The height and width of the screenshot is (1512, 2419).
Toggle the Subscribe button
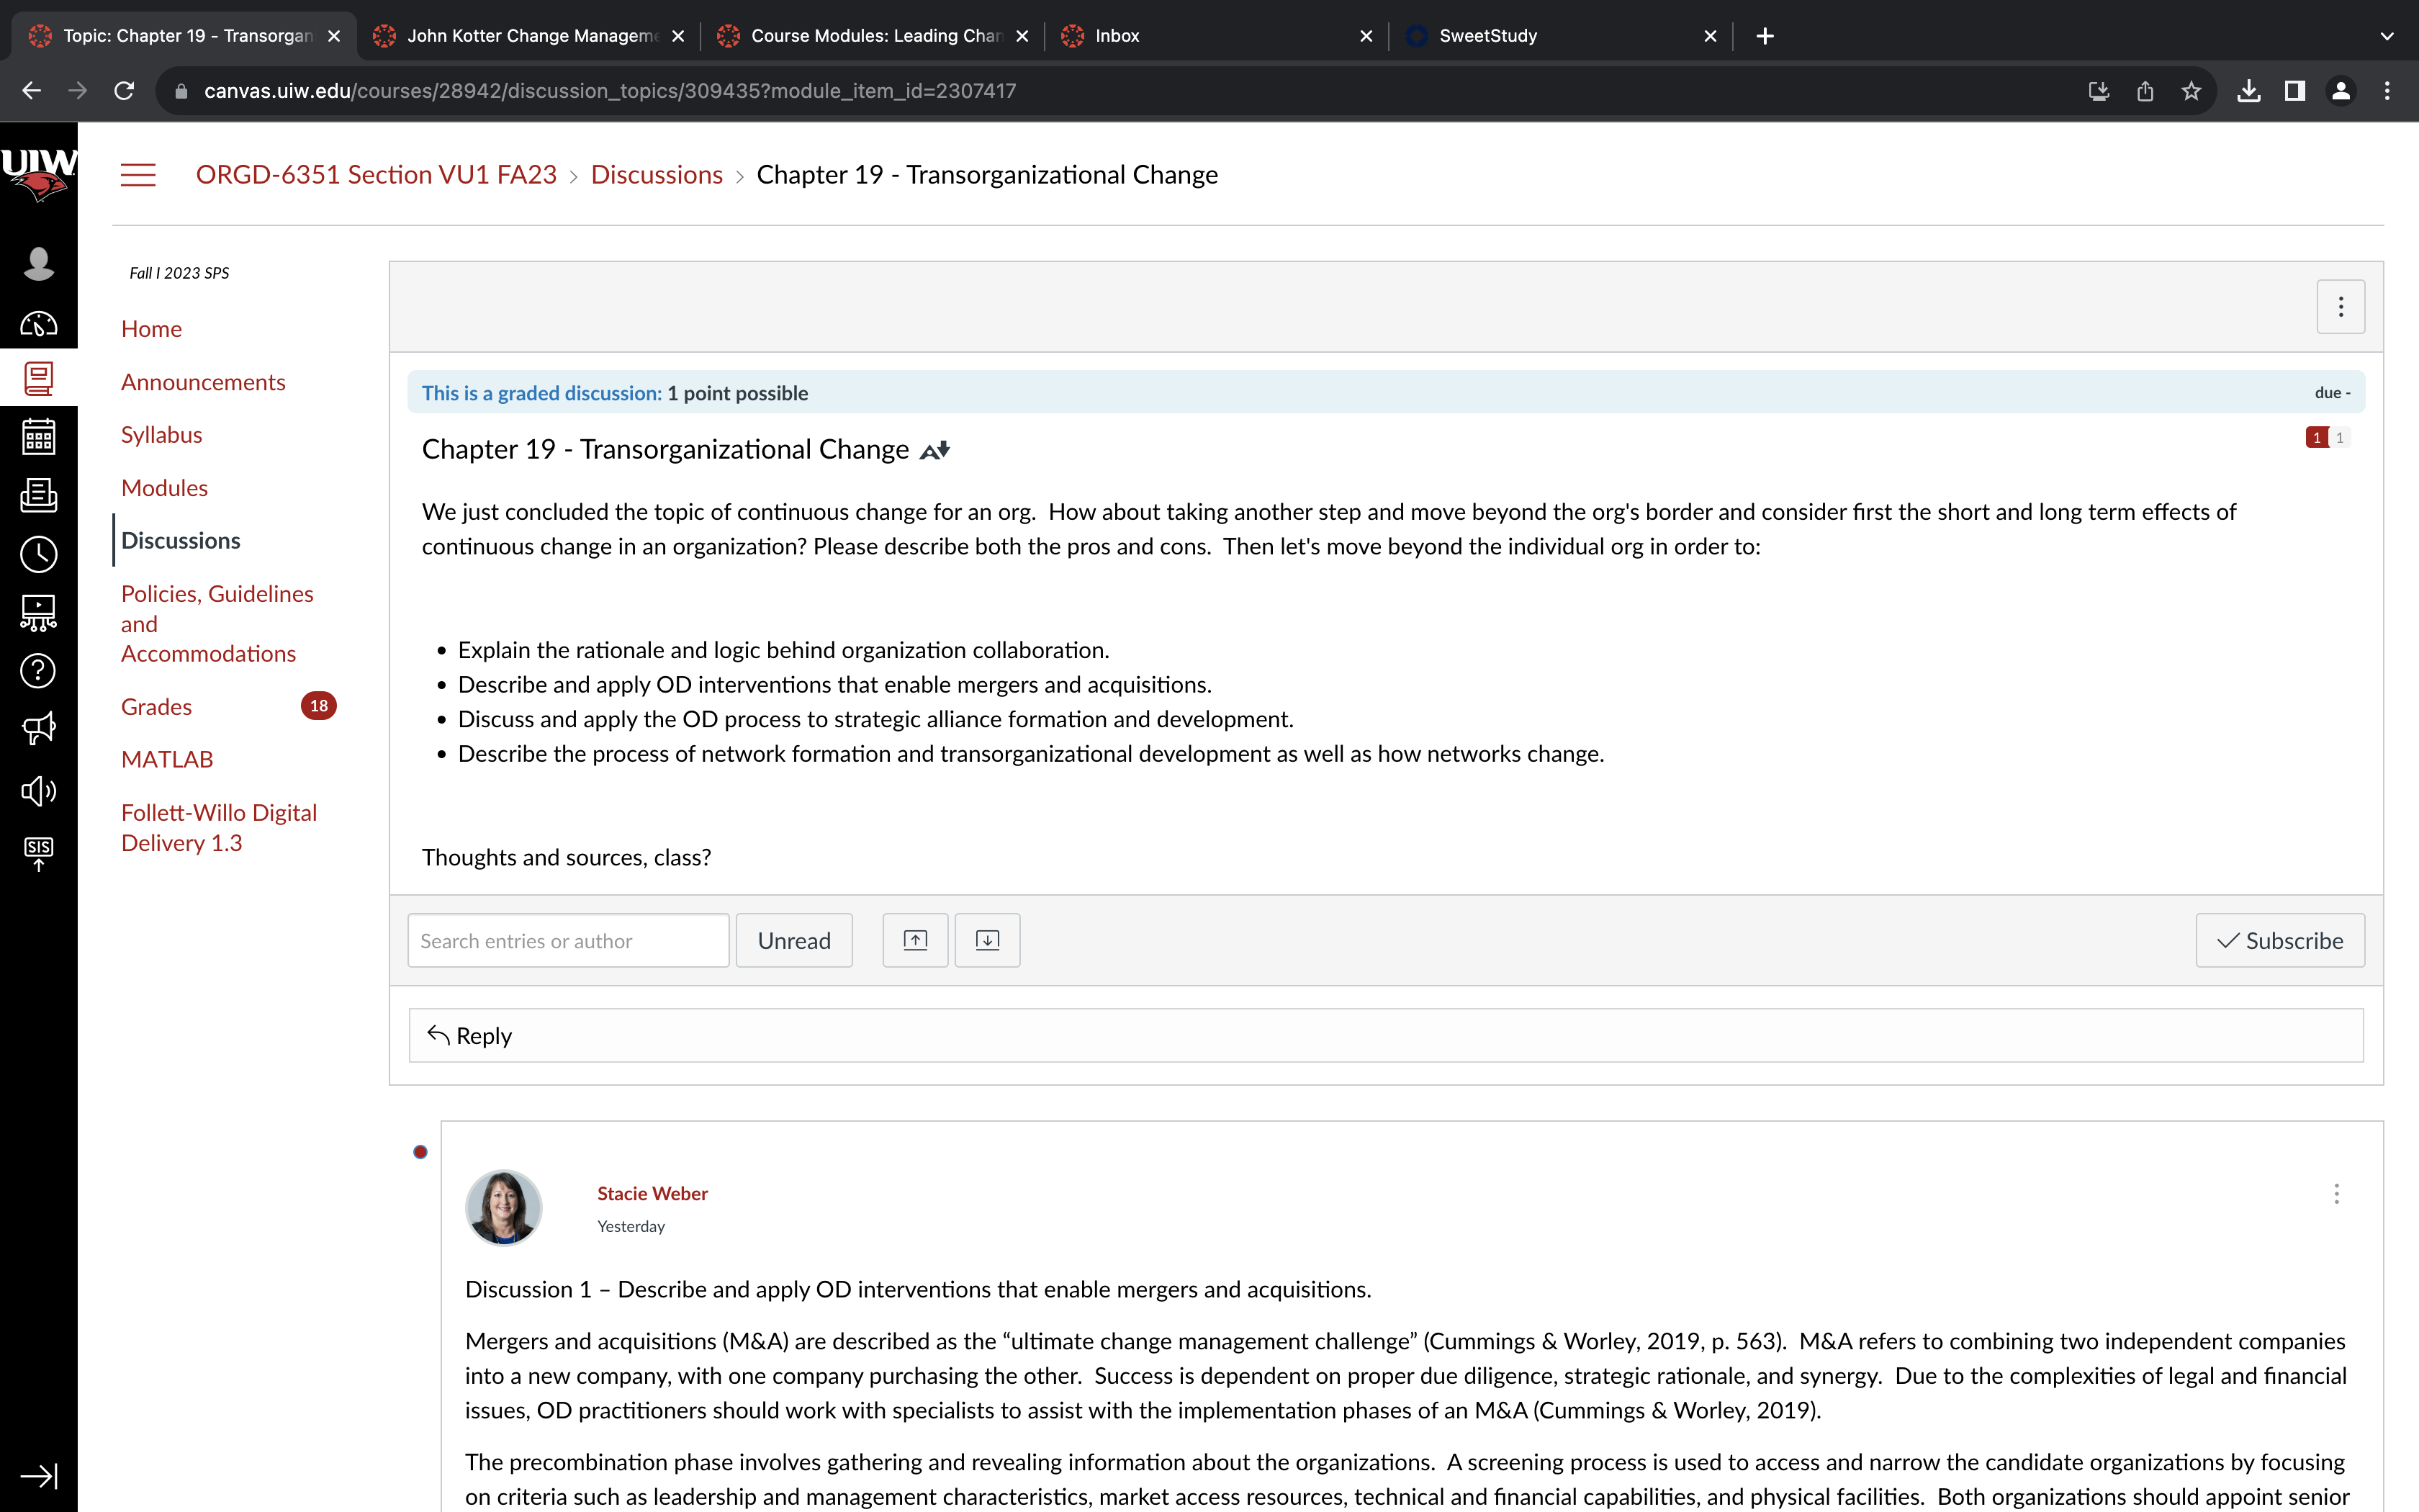click(2280, 940)
